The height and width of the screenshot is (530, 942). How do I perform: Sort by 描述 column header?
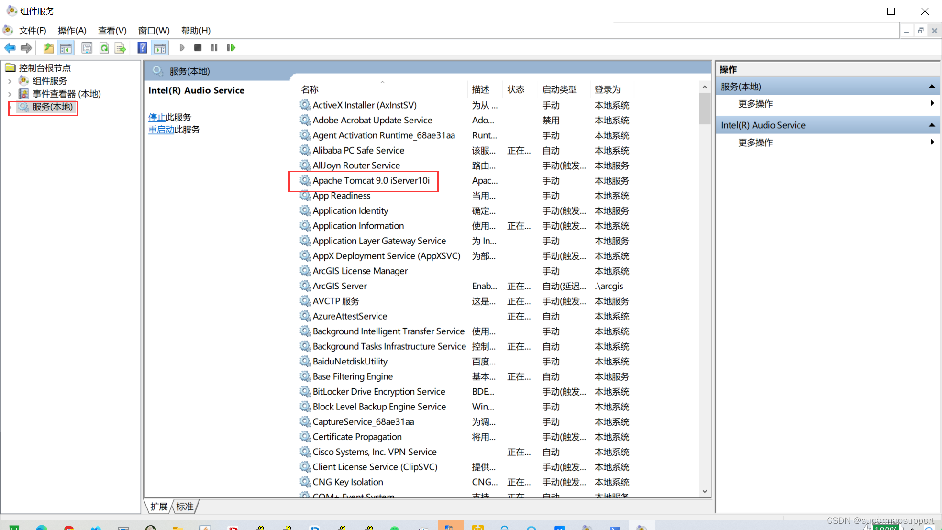pos(485,89)
